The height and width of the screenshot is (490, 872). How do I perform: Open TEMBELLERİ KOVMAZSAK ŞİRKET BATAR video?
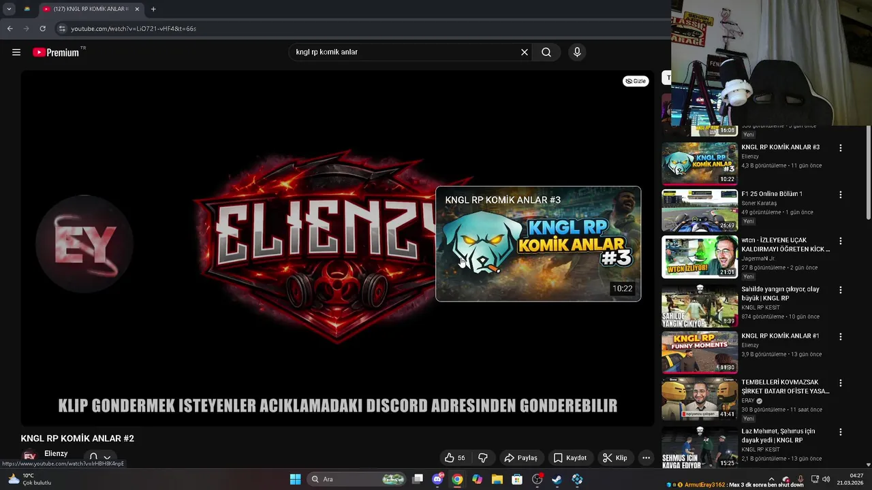point(700,399)
